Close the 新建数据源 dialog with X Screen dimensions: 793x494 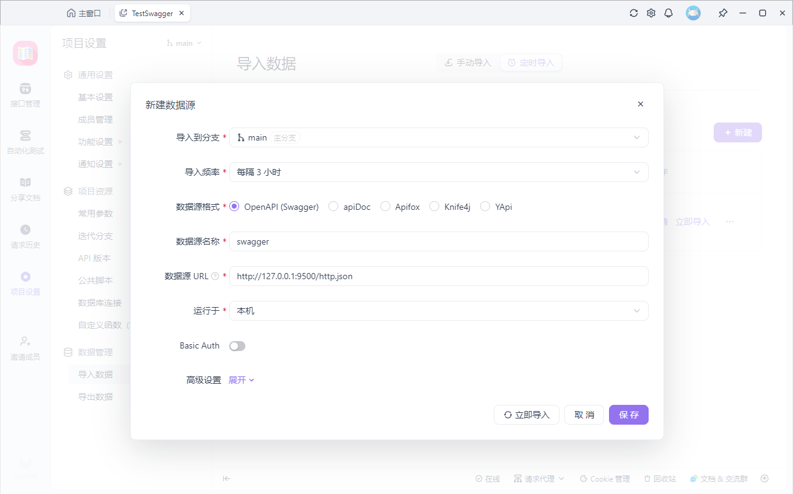coord(641,104)
